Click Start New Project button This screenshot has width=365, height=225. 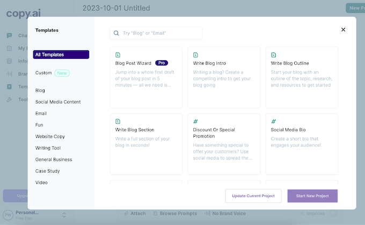[312, 196]
